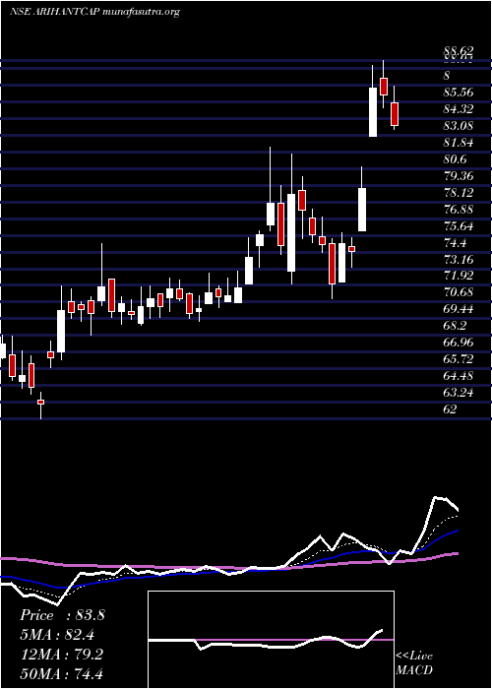Select the 79.36 axis value
The width and height of the screenshot is (492, 689).
pyautogui.click(x=459, y=176)
